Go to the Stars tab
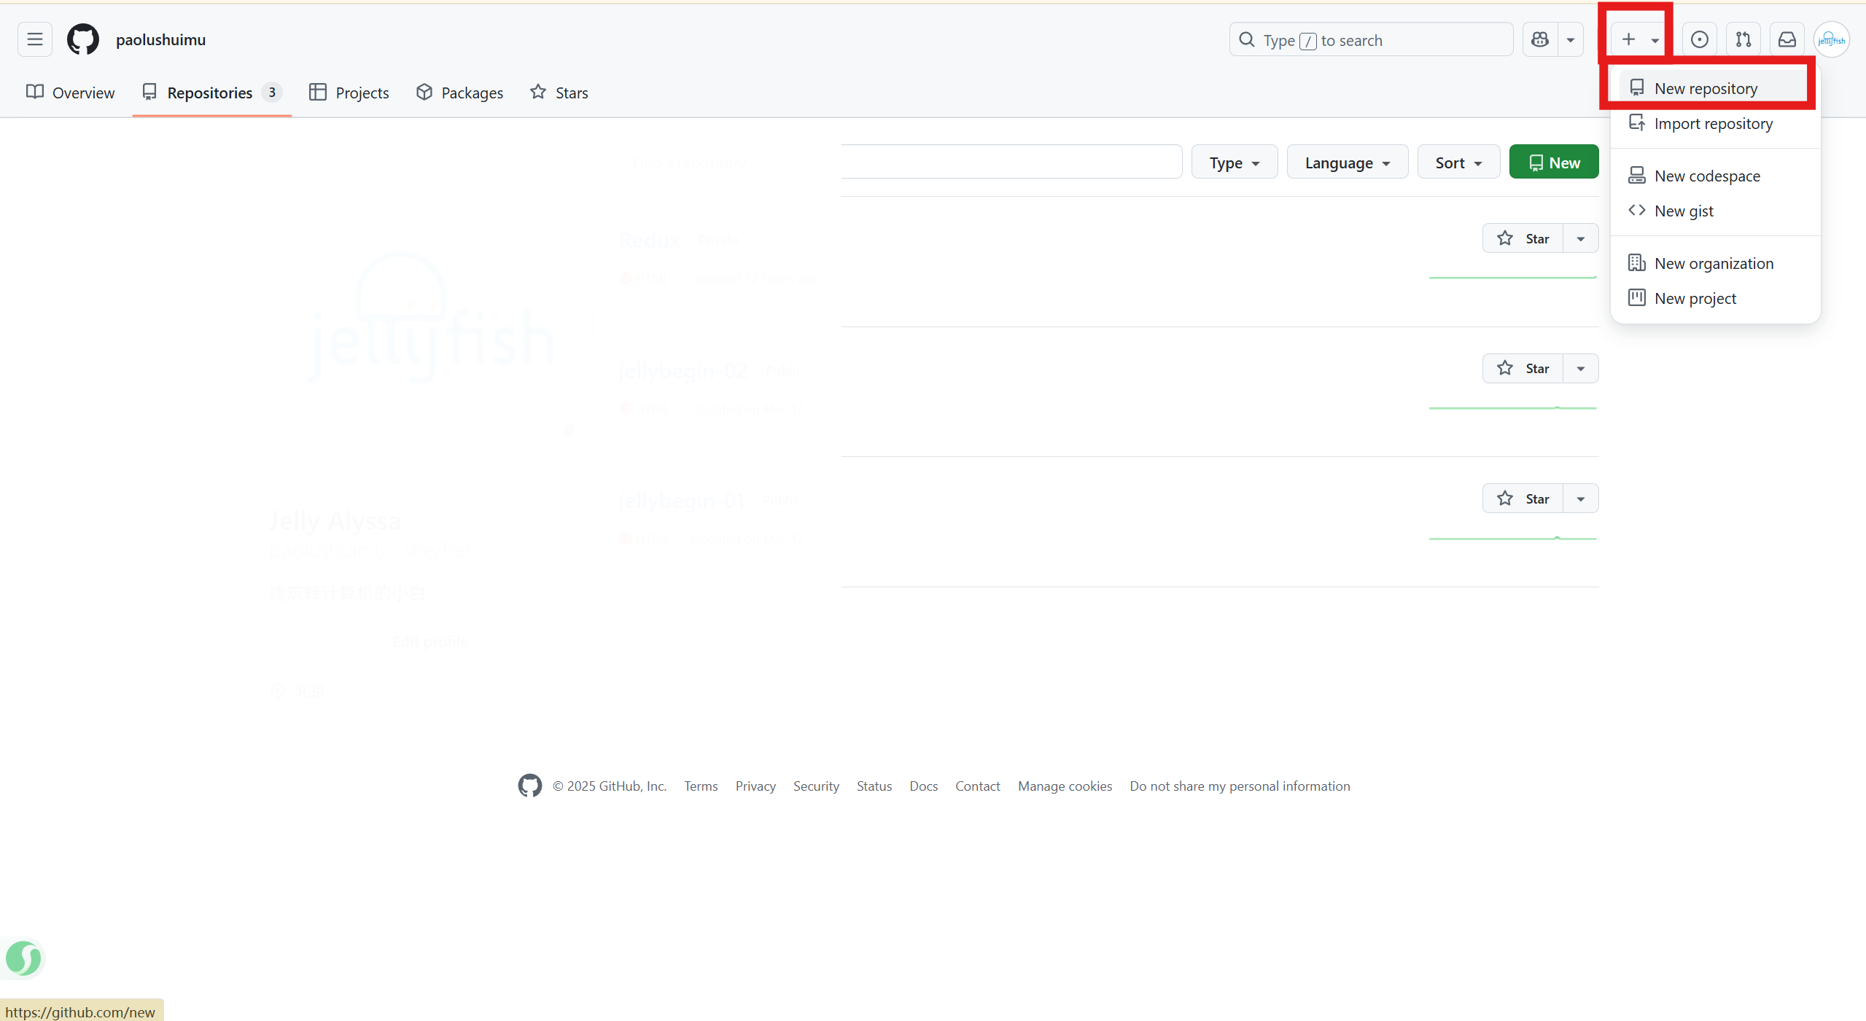 pyautogui.click(x=559, y=93)
